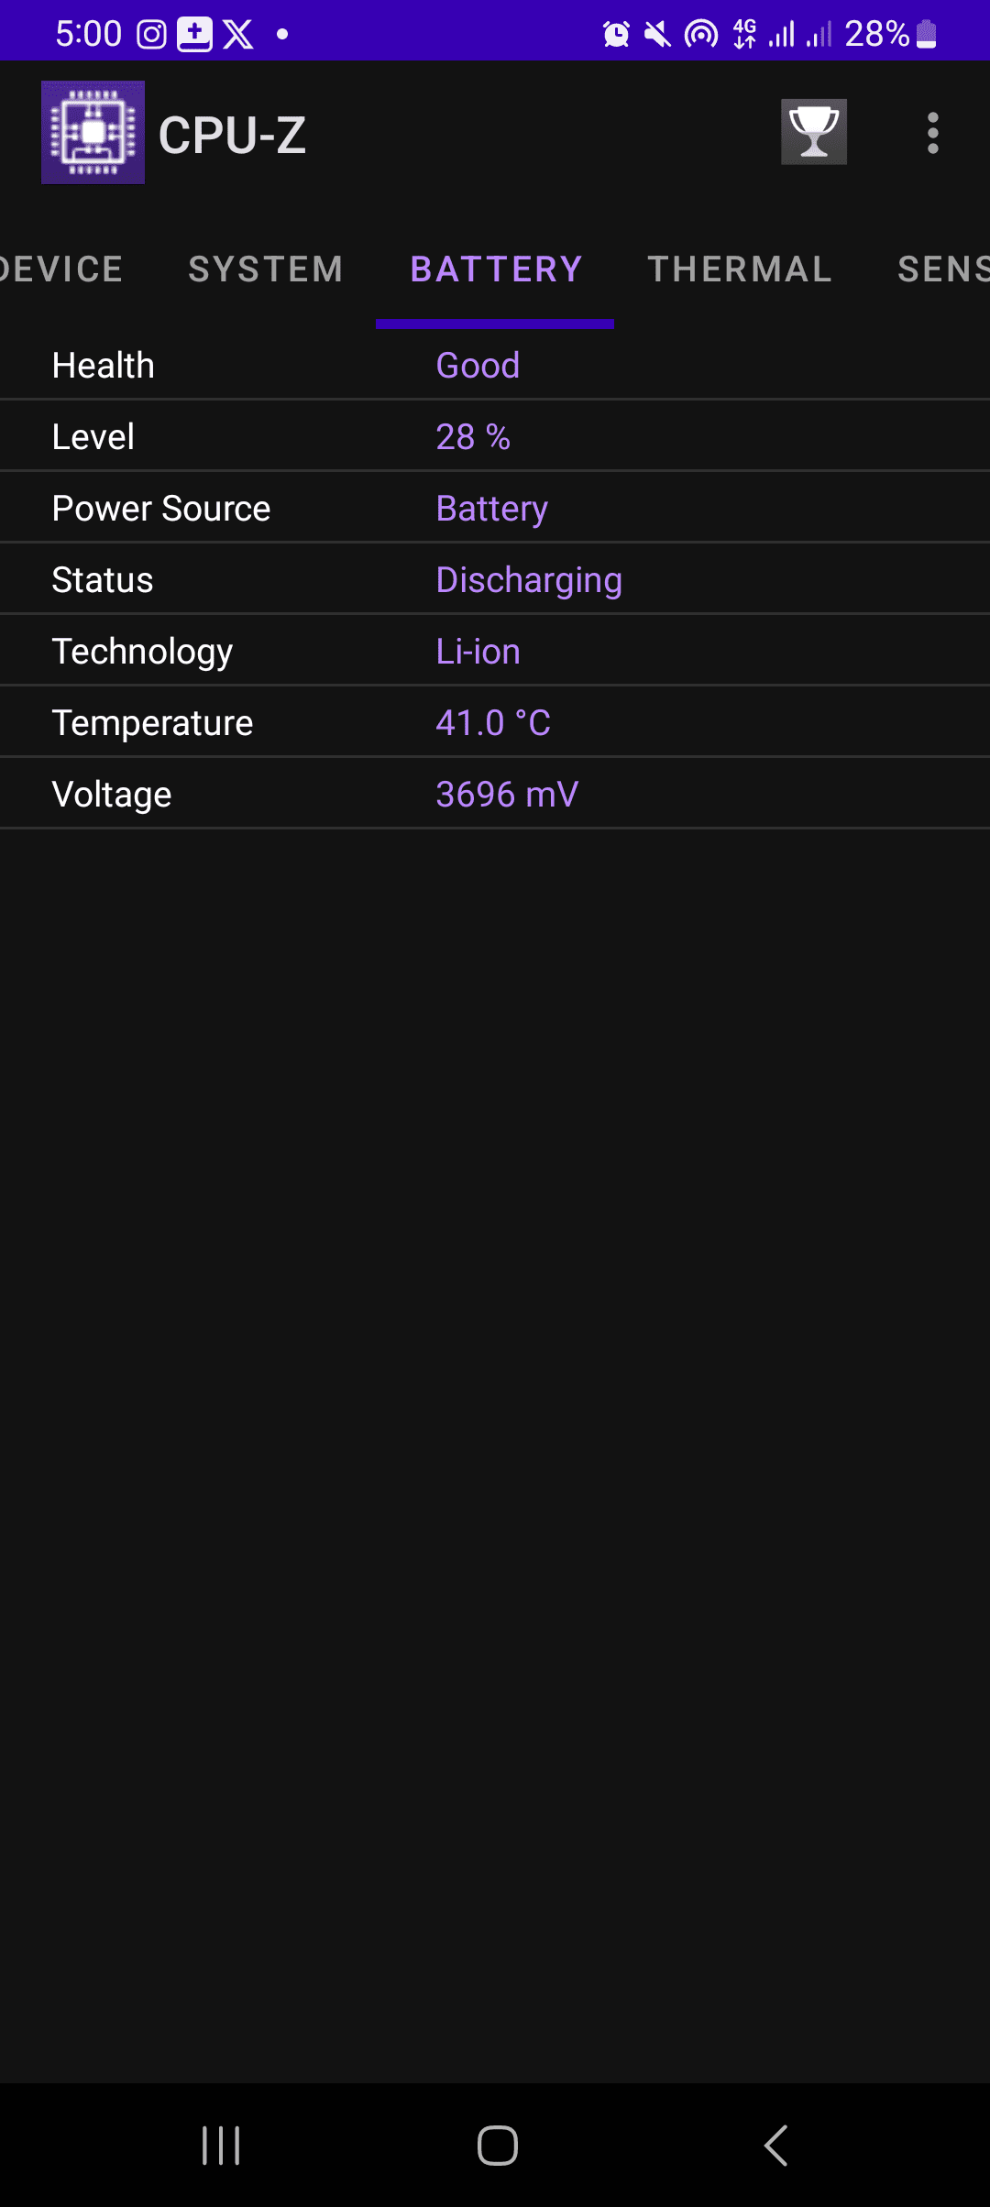Tap the Instagram notification icon
The height and width of the screenshot is (2207, 990).
tap(151, 35)
